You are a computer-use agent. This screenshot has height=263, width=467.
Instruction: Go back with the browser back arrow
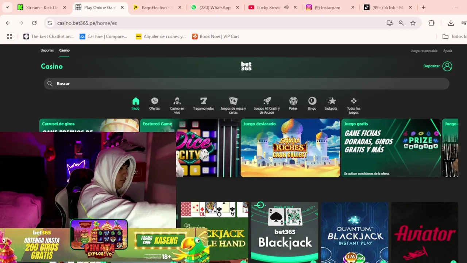pyautogui.click(x=8, y=23)
